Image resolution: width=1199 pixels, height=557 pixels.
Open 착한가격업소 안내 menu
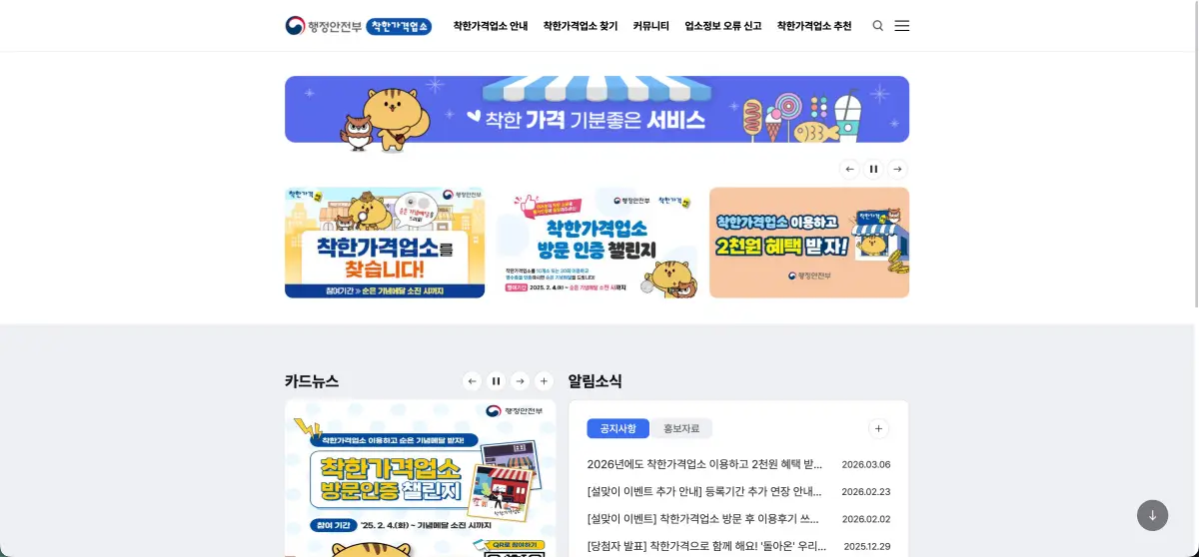coord(491,26)
